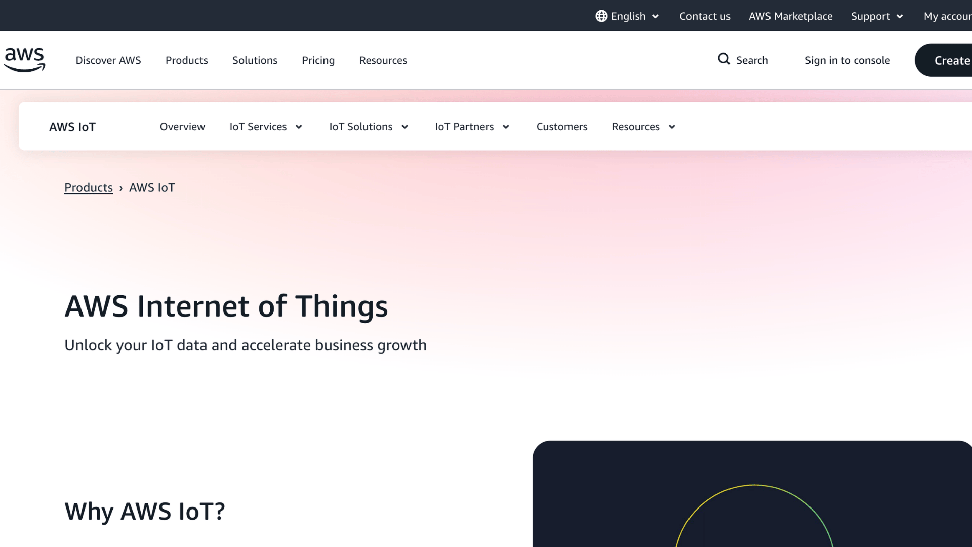
Task: Open the Discover AWS menu
Action: [108, 60]
